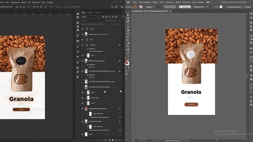Open Window (Окно) menu in Photoshop
The height and width of the screenshot is (142, 253).
pyautogui.click(x=43, y=2)
